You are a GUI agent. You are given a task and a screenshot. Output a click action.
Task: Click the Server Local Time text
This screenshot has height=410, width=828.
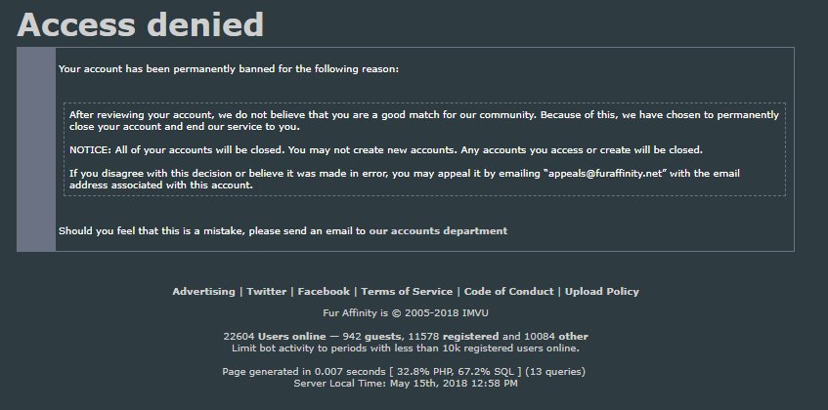[x=406, y=384]
